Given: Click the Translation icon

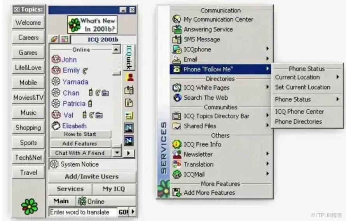Looking at the screenshot, I should click(177, 164).
